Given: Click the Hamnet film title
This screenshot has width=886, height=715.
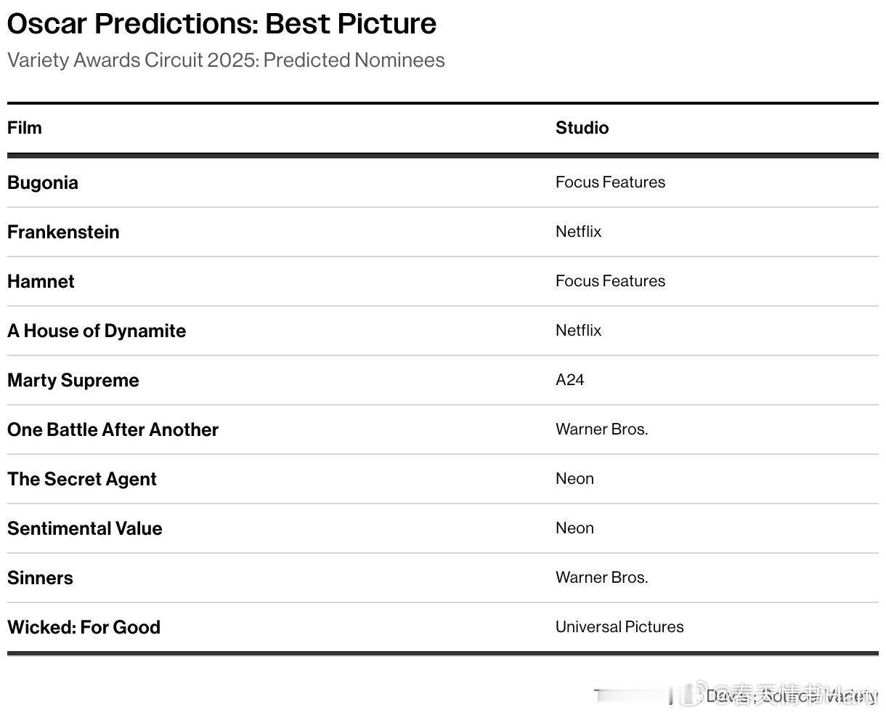Looking at the screenshot, I should (41, 281).
